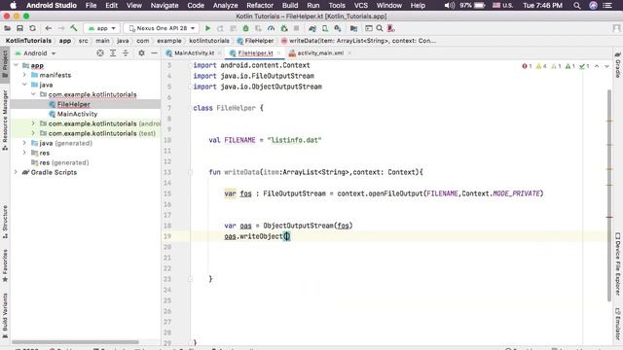
Task: Collapse the java folder node
Action: tap(24, 85)
